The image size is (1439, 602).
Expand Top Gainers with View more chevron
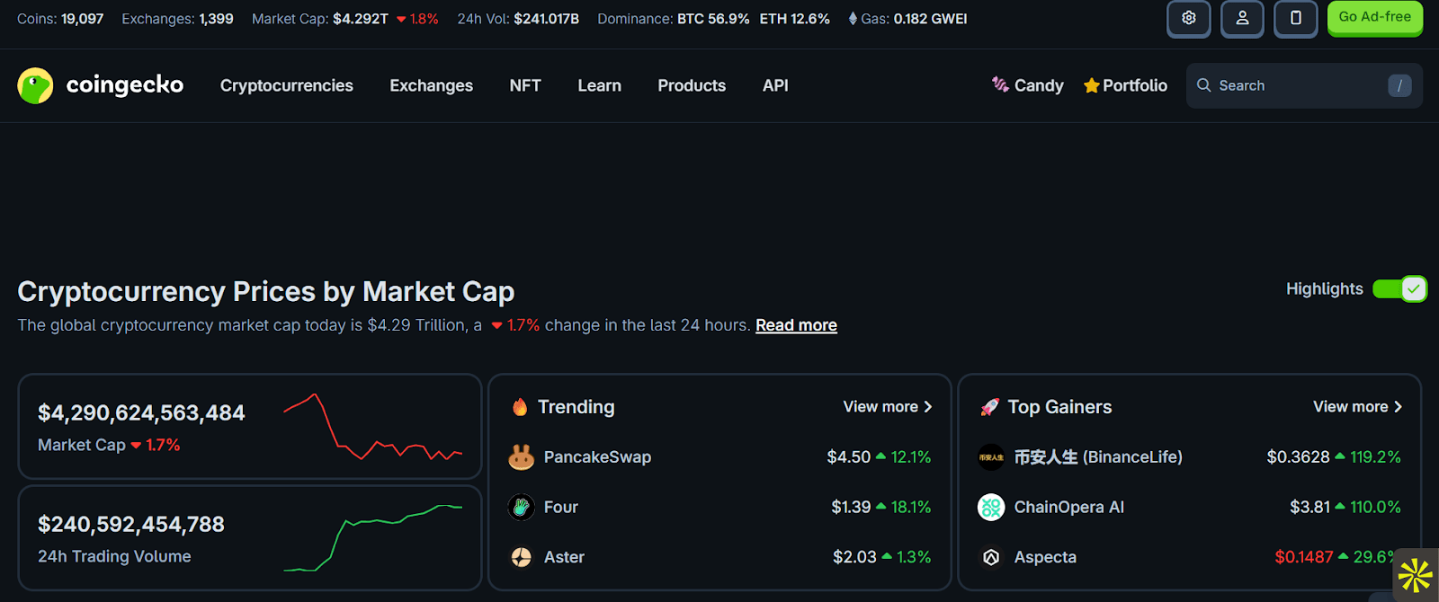pyautogui.click(x=1398, y=407)
